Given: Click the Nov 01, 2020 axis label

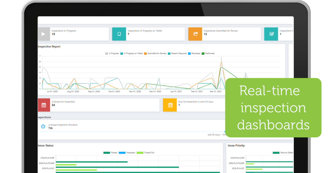Looking at the screenshot, I should click(135, 91).
